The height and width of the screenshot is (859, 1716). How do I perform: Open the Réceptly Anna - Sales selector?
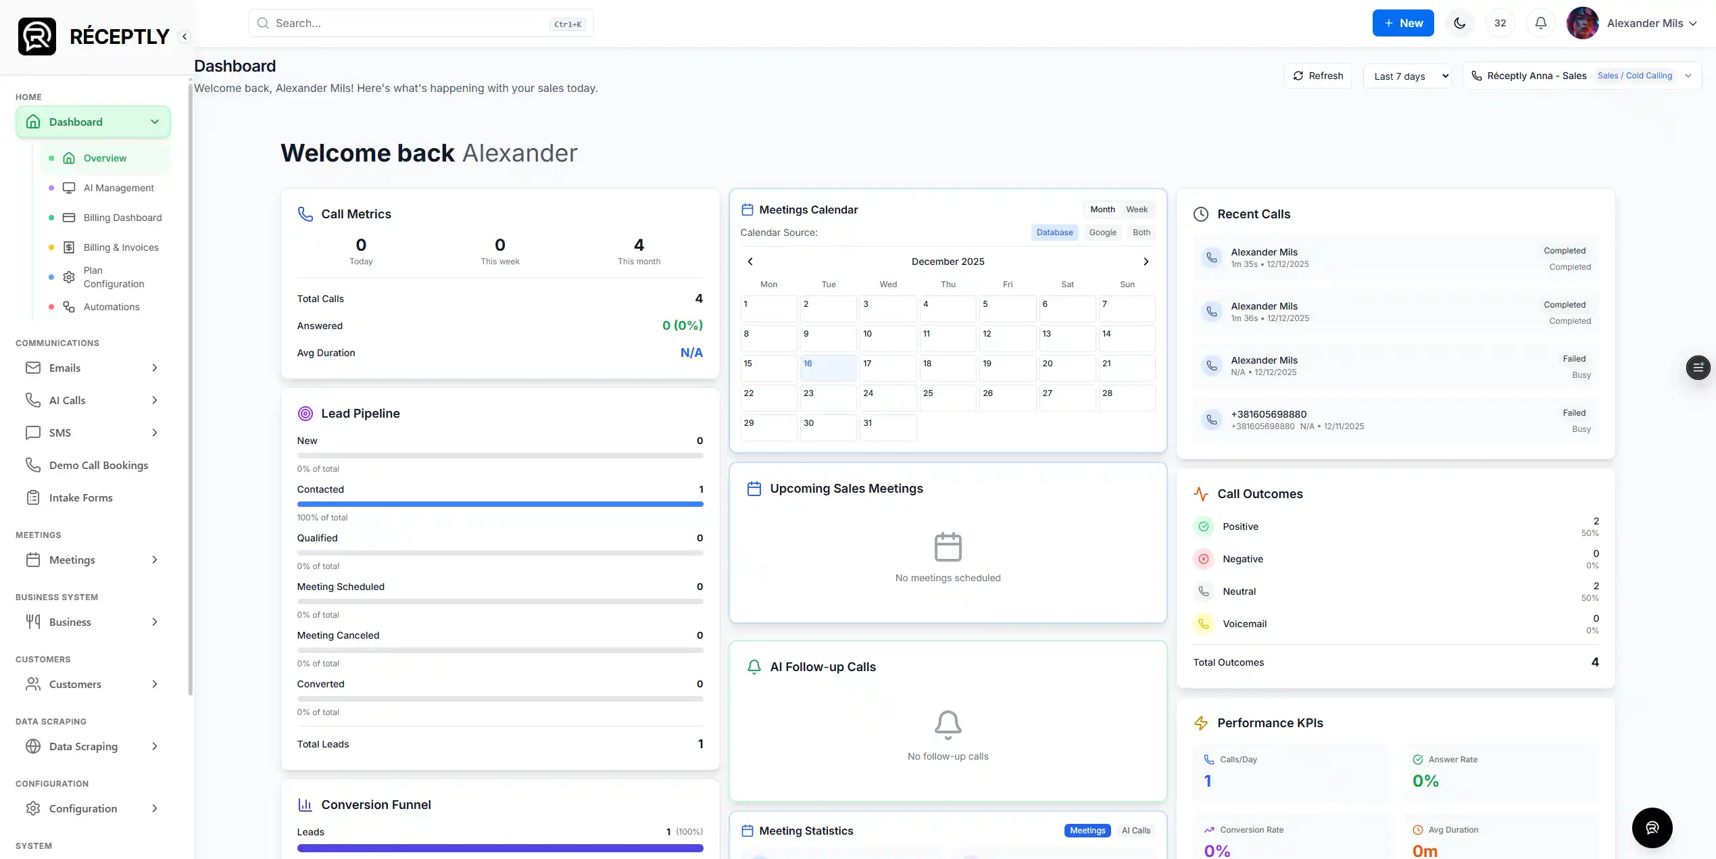pyautogui.click(x=1582, y=76)
